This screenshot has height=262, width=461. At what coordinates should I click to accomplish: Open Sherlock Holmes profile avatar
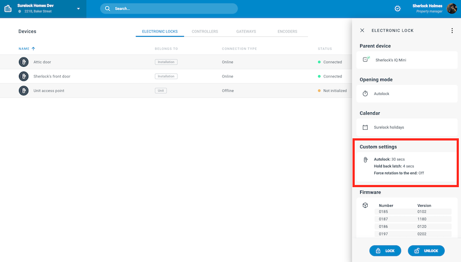tap(452, 8)
